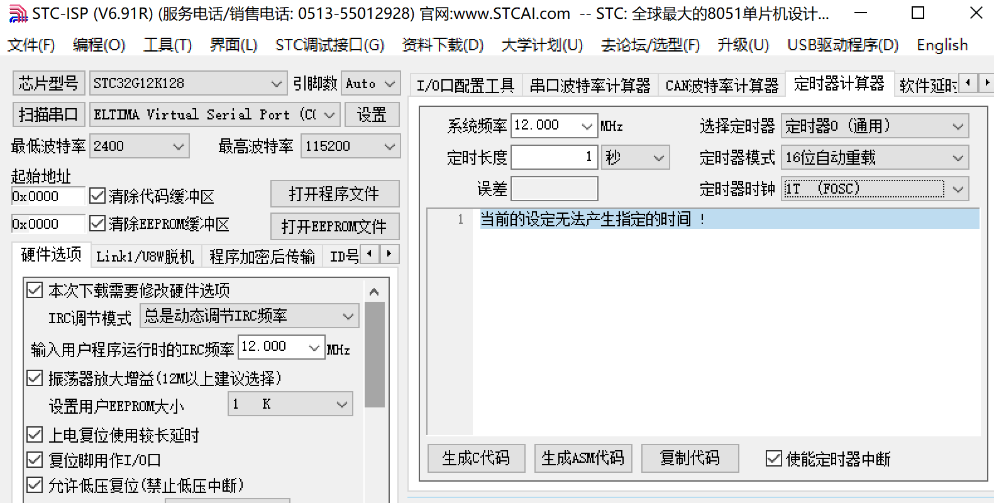994x503 pixels.
Task: Toggle 使能定时器中断 checkbox
Action: (x=774, y=458)
